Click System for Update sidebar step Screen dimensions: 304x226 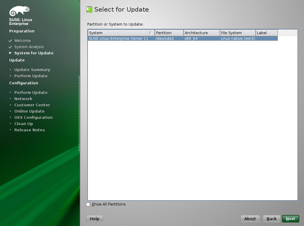click(x=34, y=53)
